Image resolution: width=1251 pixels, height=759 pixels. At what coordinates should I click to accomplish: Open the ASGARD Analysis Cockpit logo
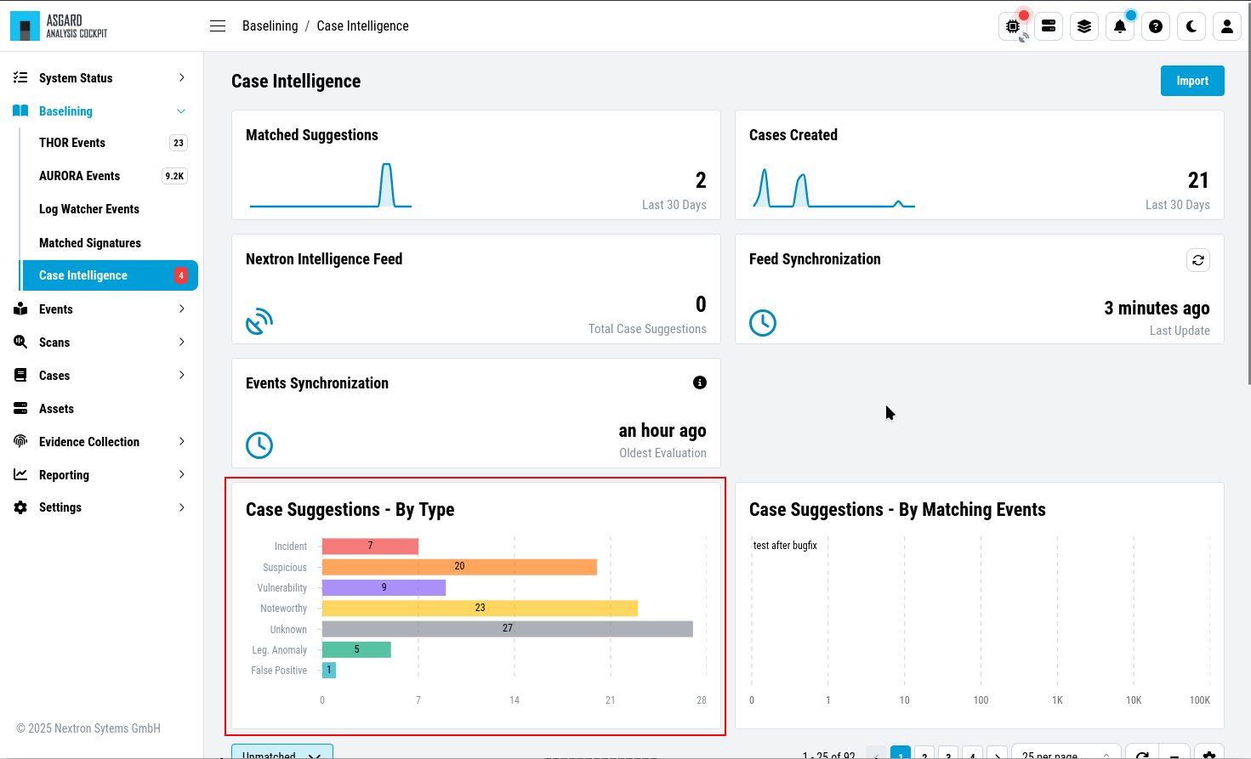(x=59, y=26)
